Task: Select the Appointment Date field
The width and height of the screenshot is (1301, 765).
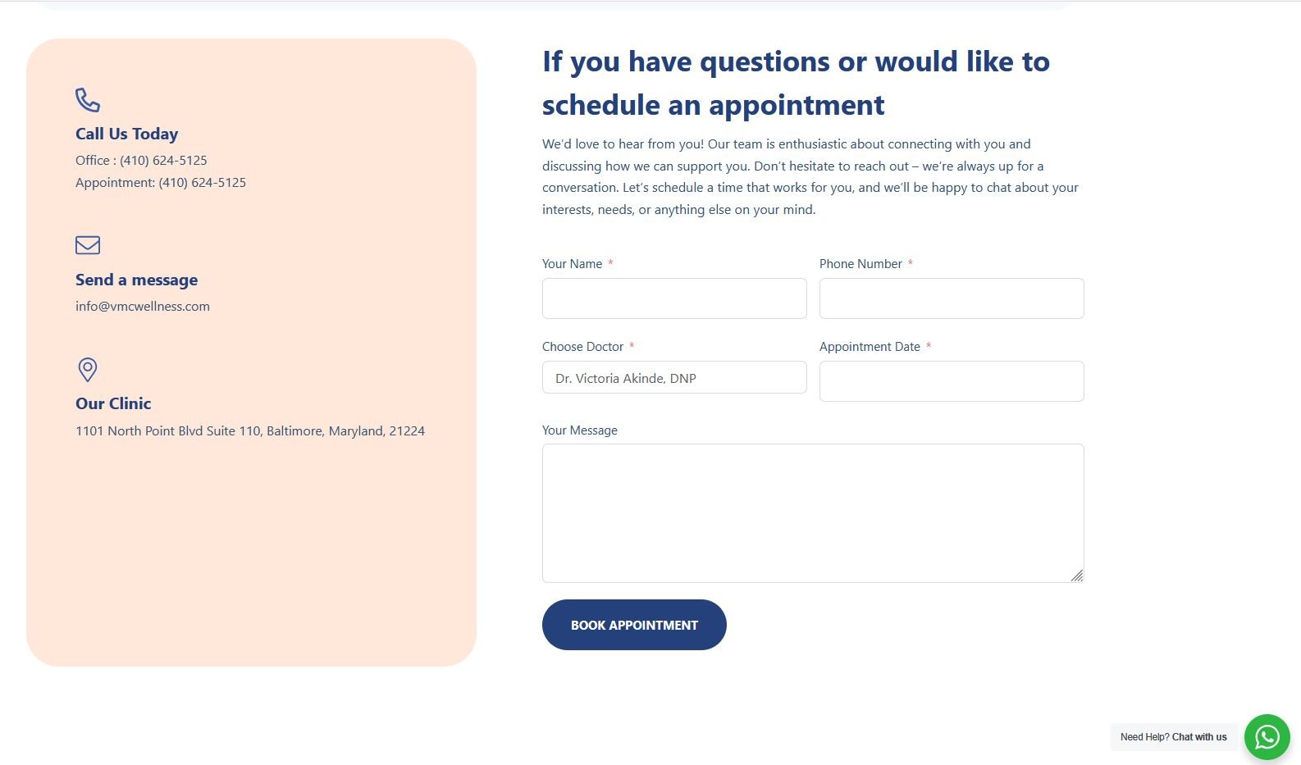Action: coord(952,381)
